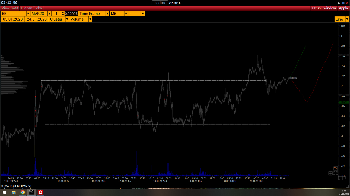This screenshot has width=350, height=196.
Task: Click the orange price tag icon
Action: click(x=335, y=168)
